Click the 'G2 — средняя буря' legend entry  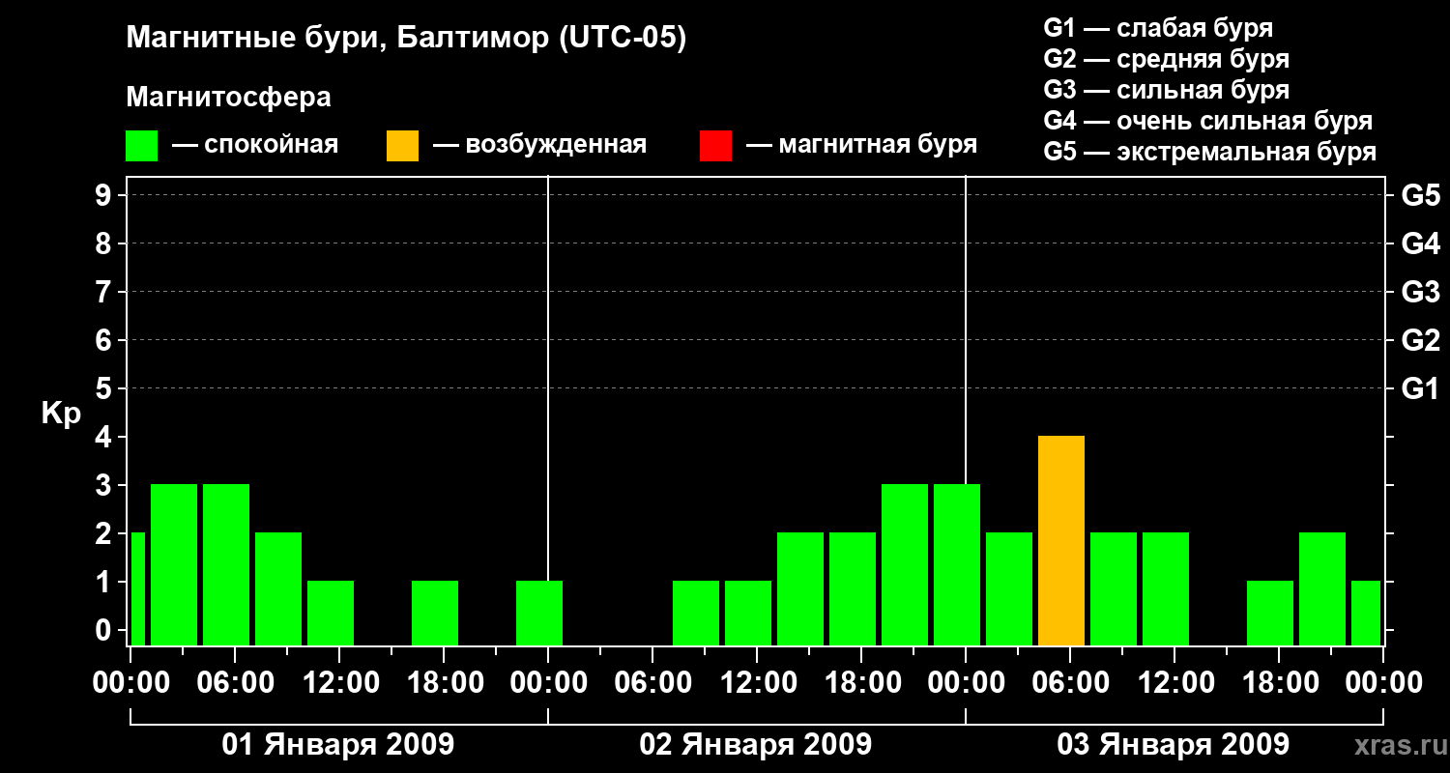coord(1166,59)
